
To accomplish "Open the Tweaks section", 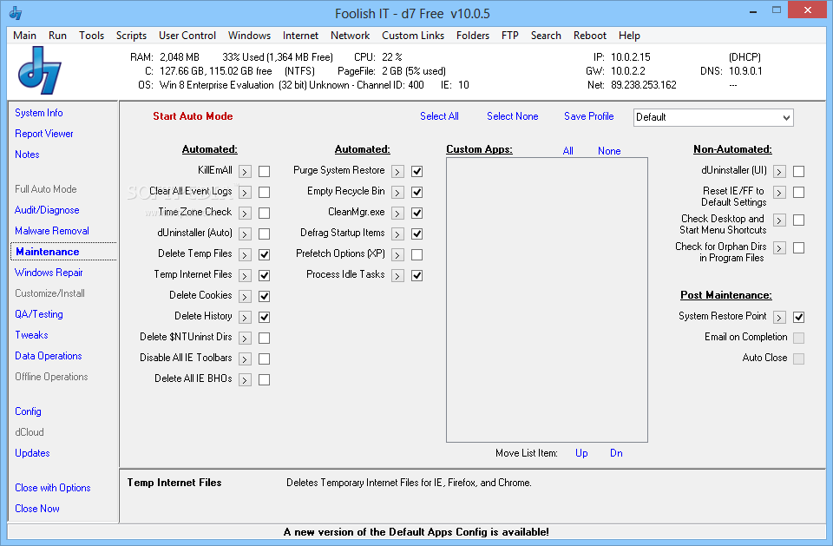I will click(x=31, y=335).
